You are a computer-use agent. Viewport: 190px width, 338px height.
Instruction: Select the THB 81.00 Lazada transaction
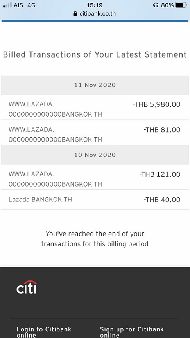[95, 133]
